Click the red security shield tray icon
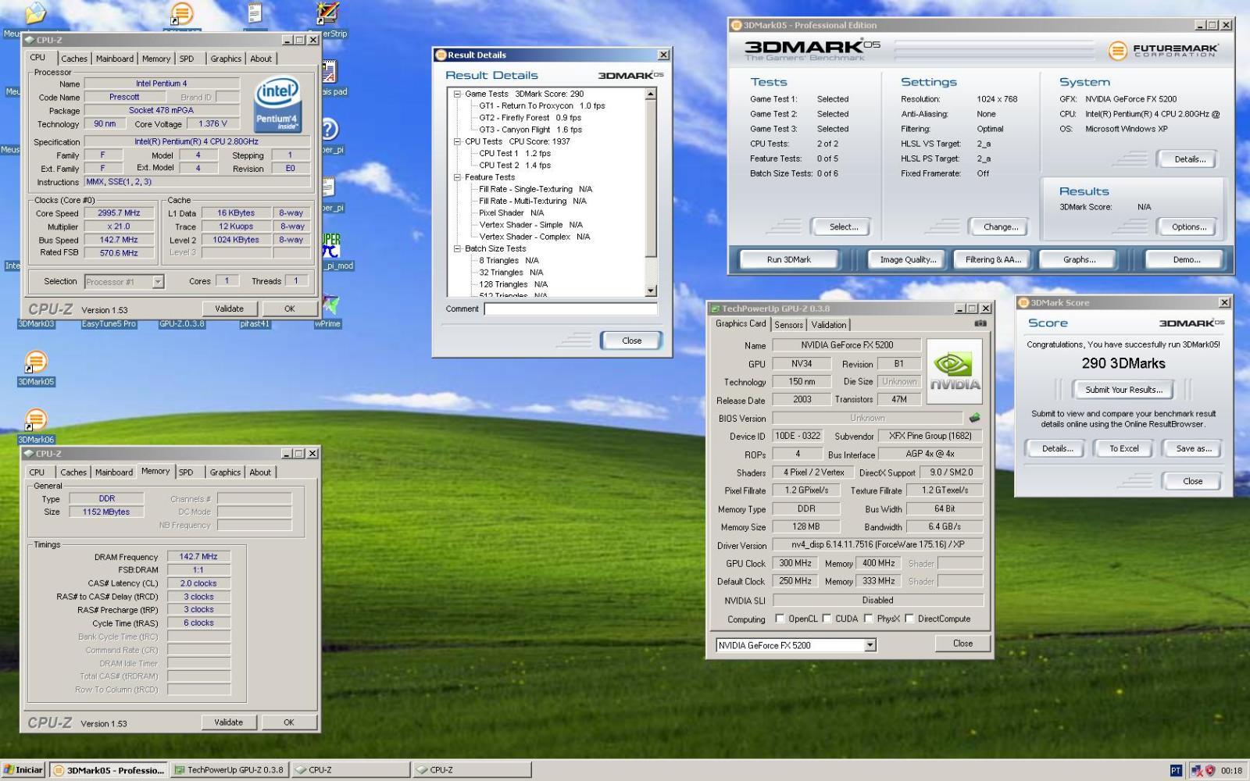The height and width of the screenshot is (781, 1250). pos(1210,770)
